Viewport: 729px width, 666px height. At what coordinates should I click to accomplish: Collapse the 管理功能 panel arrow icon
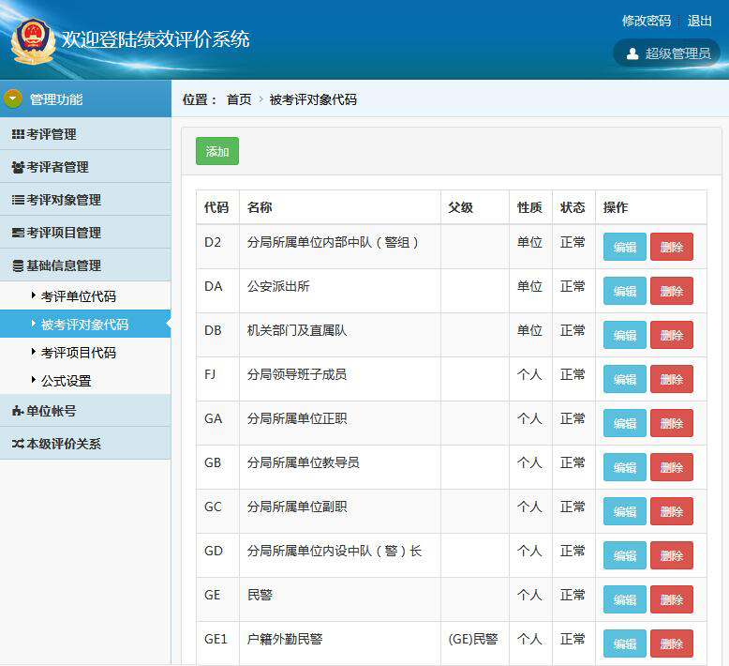click(x=13, y=98)
